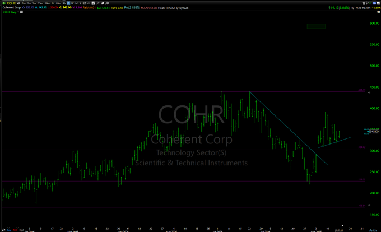Viewport: 381px width, 232px height.
Task: Select the 30m timeframe
Action: [47, 3]
